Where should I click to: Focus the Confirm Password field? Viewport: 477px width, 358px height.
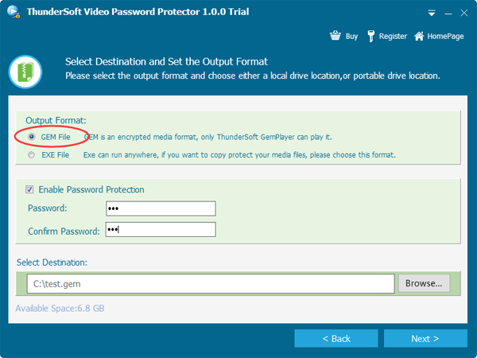click(160, 229)
